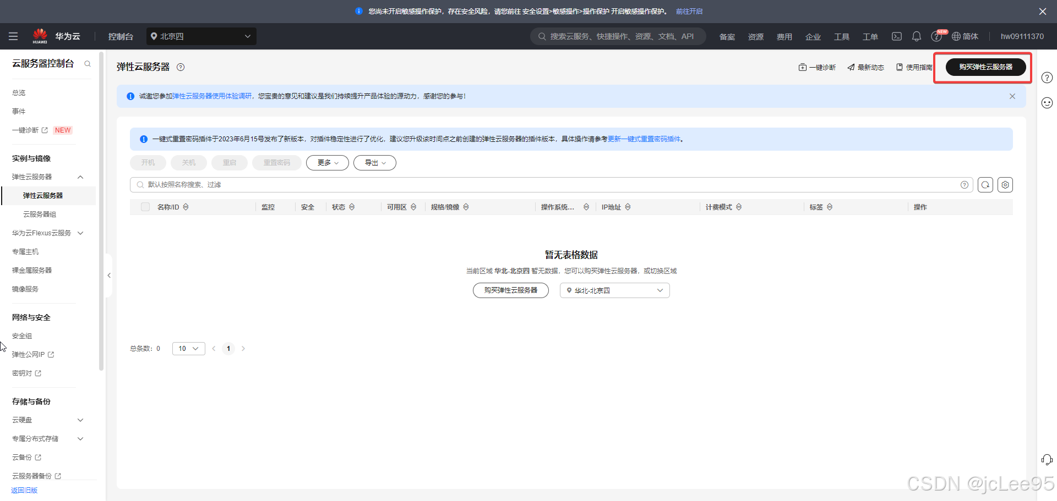Open the 华北-北京四 region dropdown
This screenshot has width=1057, height=501.
click(x=615, y=290)
